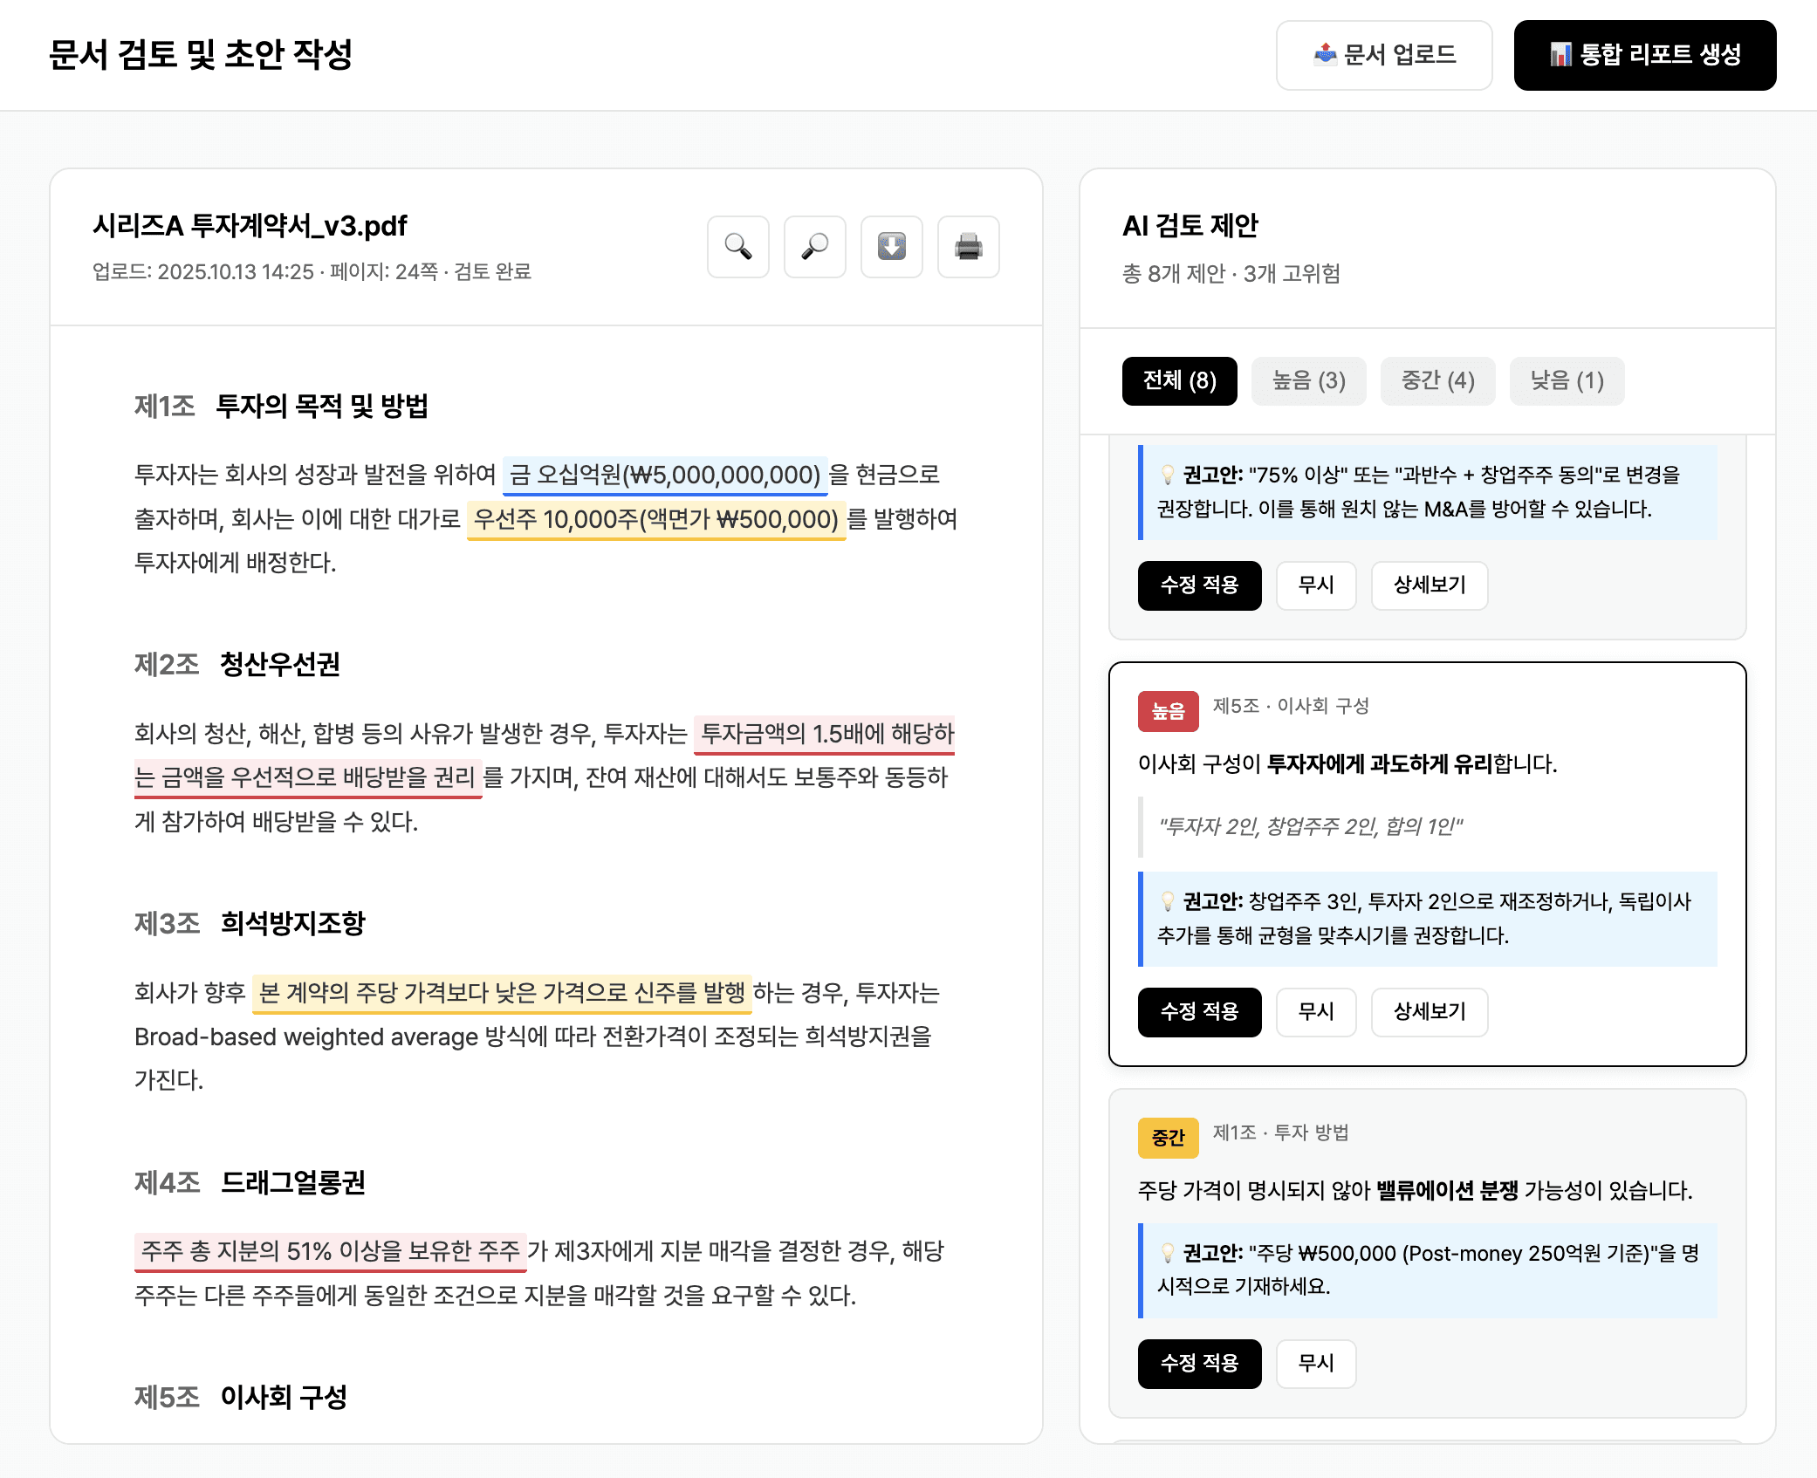The width and height of the screenshot is (1817, 1478).
Task: Apply fix on the 제1조 투자 방법 suggestion
Action: coord(1199,1363)
